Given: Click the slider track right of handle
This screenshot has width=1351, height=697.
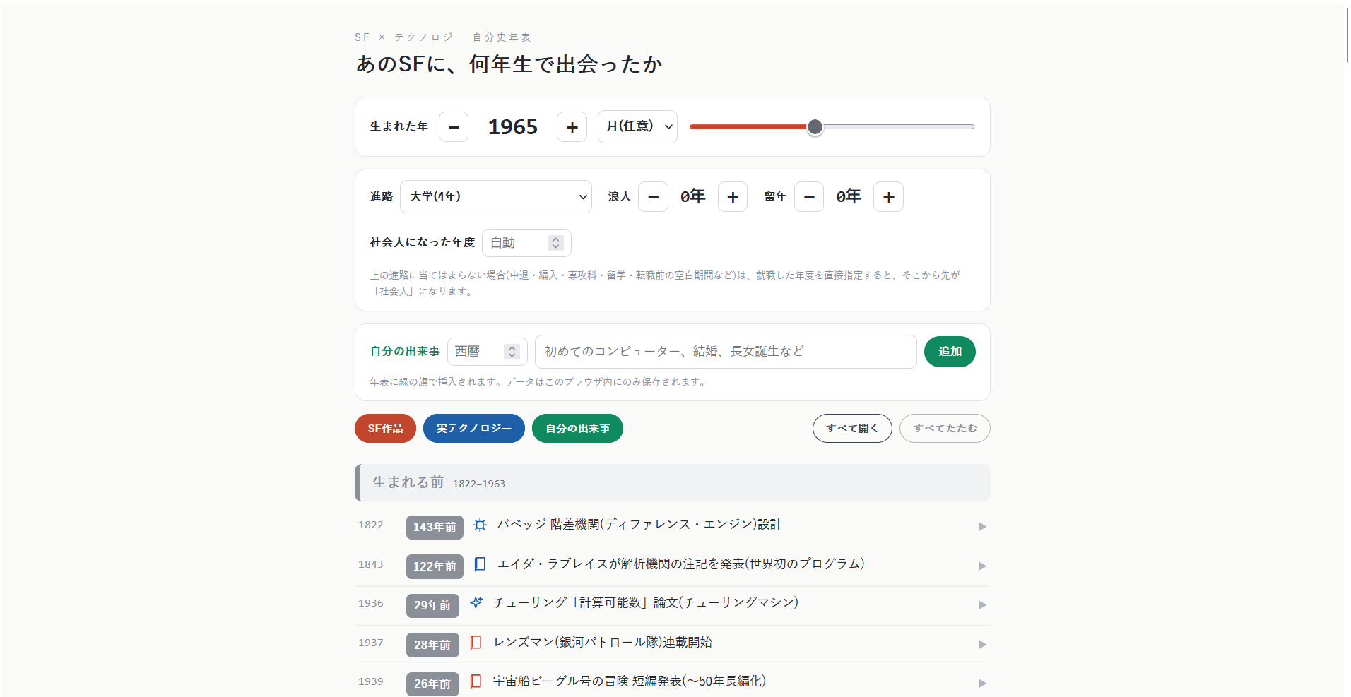Looking at the screenshot, I should (x=899, y=127).
